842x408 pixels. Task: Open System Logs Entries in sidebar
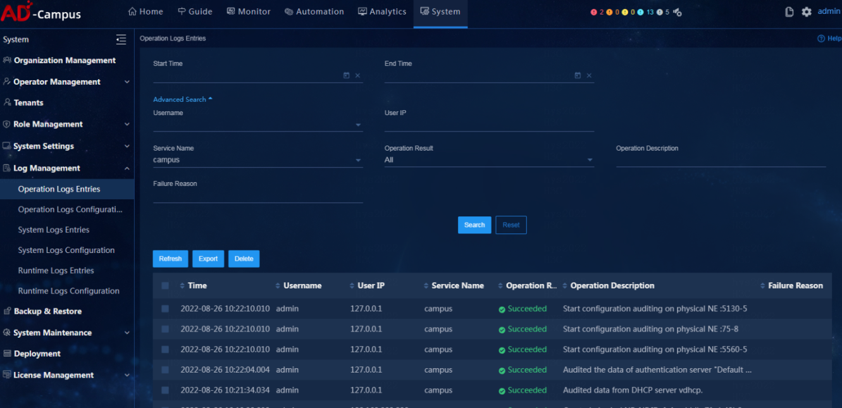tap(54, 230)
